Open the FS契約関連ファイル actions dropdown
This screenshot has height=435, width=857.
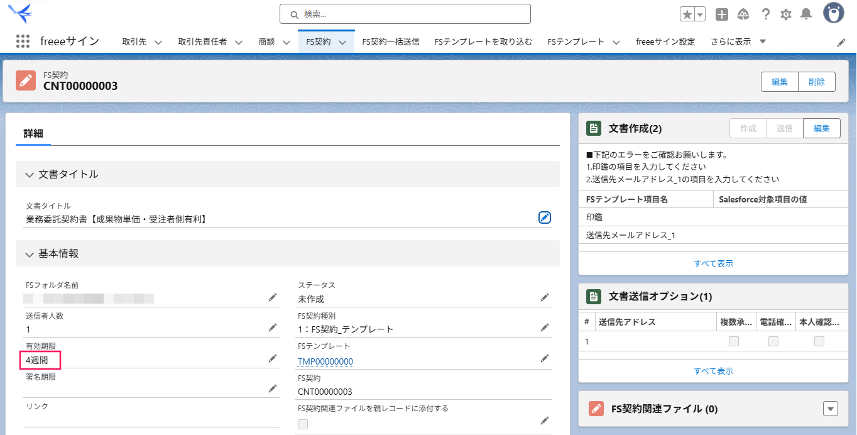click(x=831, y=409)
